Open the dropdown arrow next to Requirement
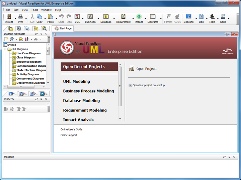This screenshot has width=241, height=180. [x=133, y=19]
